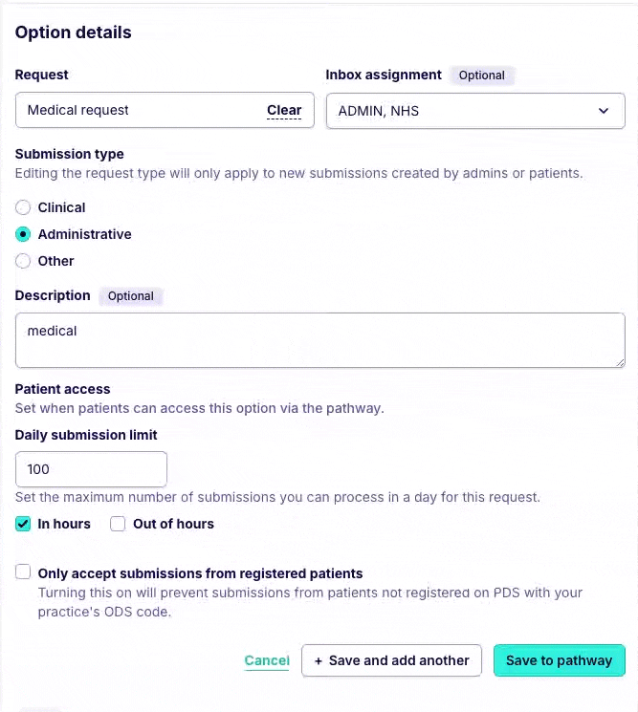The height and width of the screenshot is (712, 638).
Task: Click inside the Description text area
Action: [319, 339]
